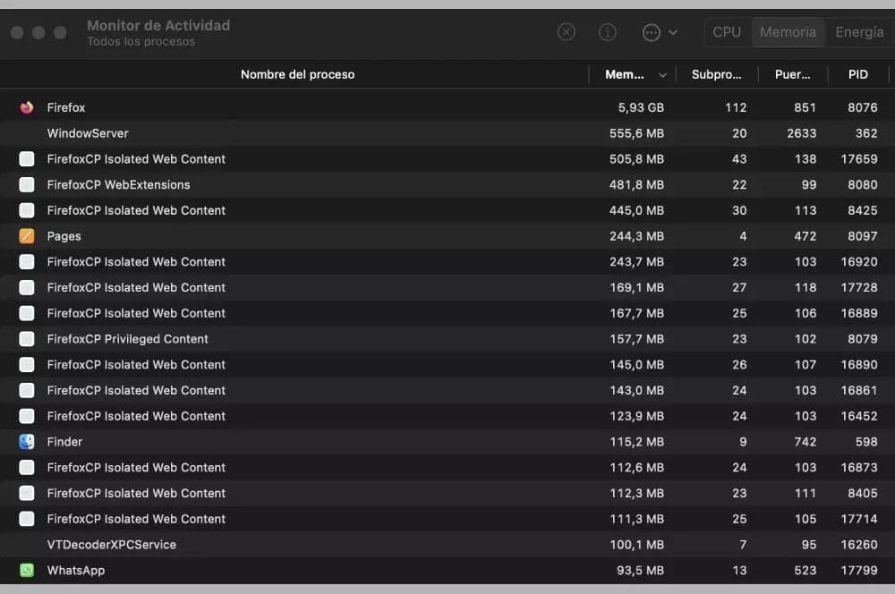This screenshot has width=895, height=594.
Task: Click PID 16920 cell
Action: 859,262
